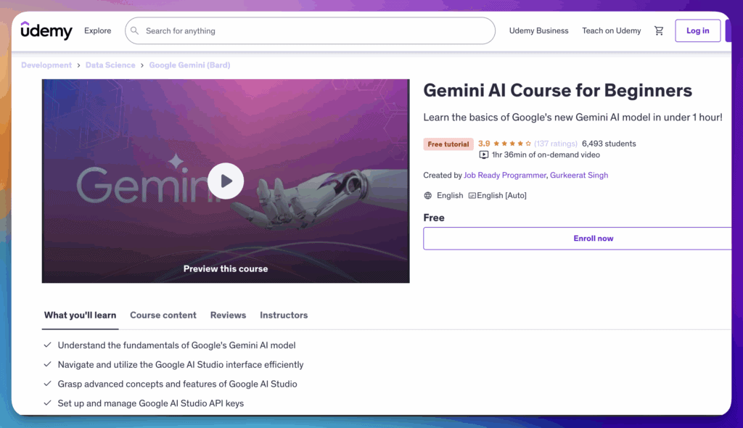This screenshot has height=428, width=743.
Task: Click 'Set up and manage Google AI Studio API keys'
Action: [151, 404]
